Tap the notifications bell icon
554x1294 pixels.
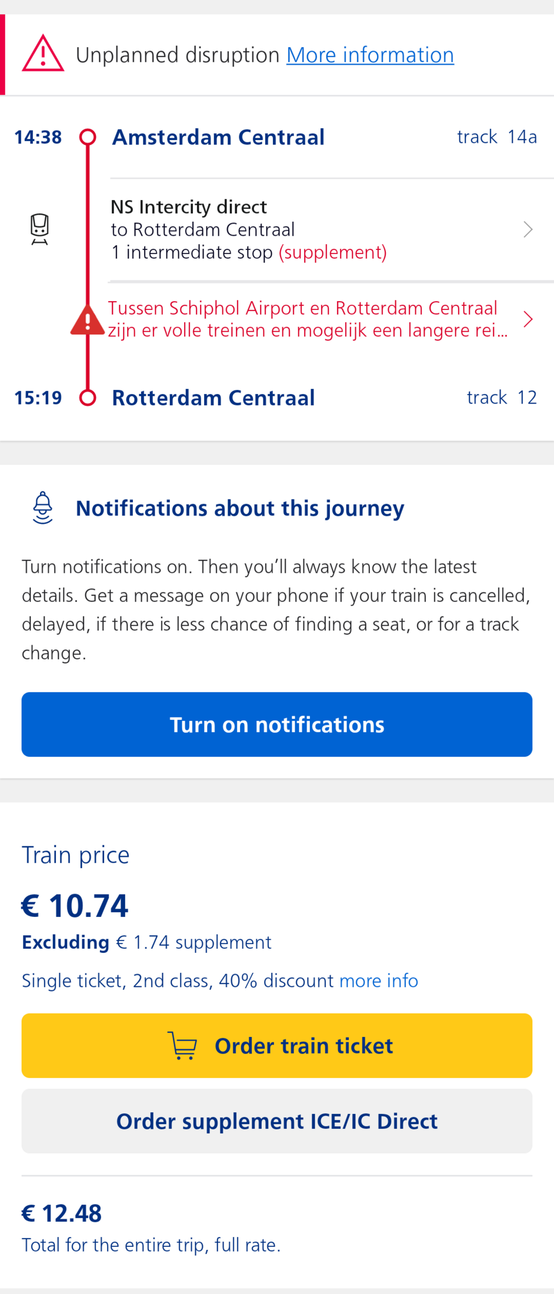pos(43,508)
